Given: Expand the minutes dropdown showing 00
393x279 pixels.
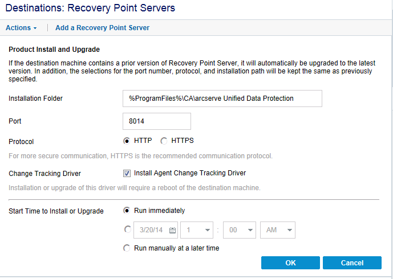Looking at the screenshot, I should tap(239, 230).
